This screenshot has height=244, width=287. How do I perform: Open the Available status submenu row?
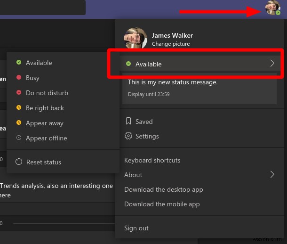(200, 64)
